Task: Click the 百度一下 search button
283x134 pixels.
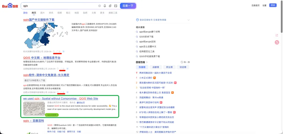Action: click(128, 6)
